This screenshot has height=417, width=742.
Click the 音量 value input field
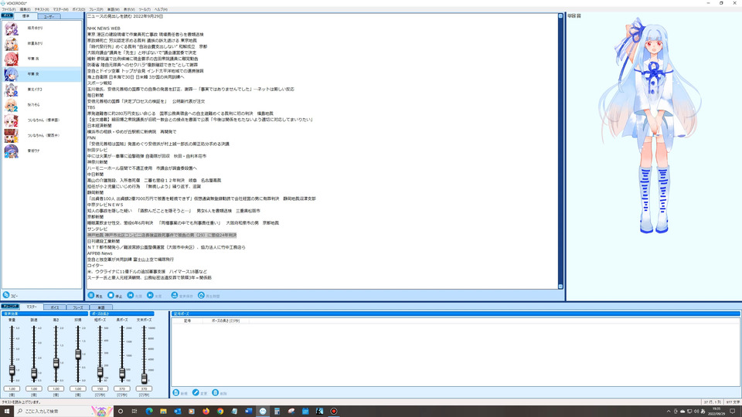click(x=12, y=388)
